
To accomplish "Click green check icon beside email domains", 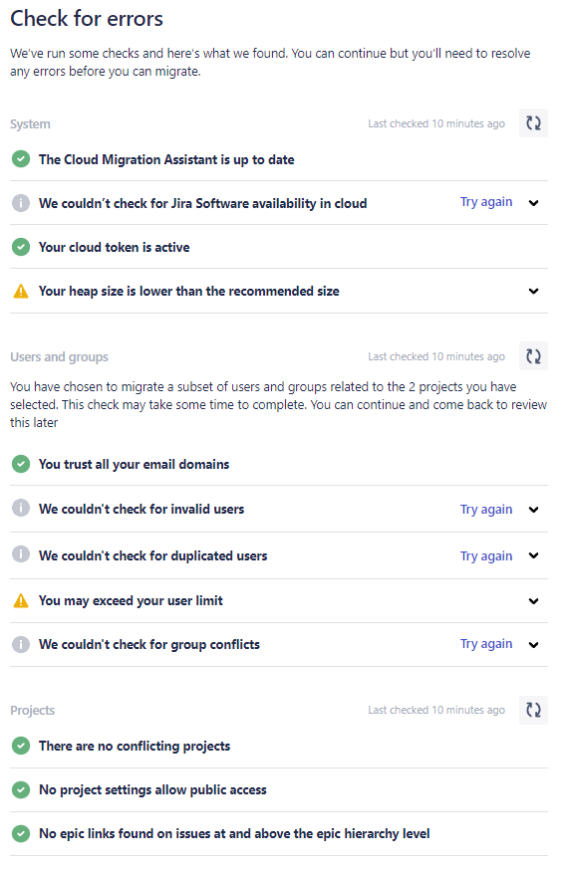I will [x=21, y=464].
